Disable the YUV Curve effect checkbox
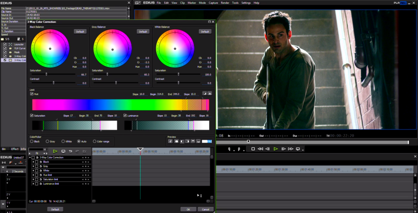 [x=5, y=48]
